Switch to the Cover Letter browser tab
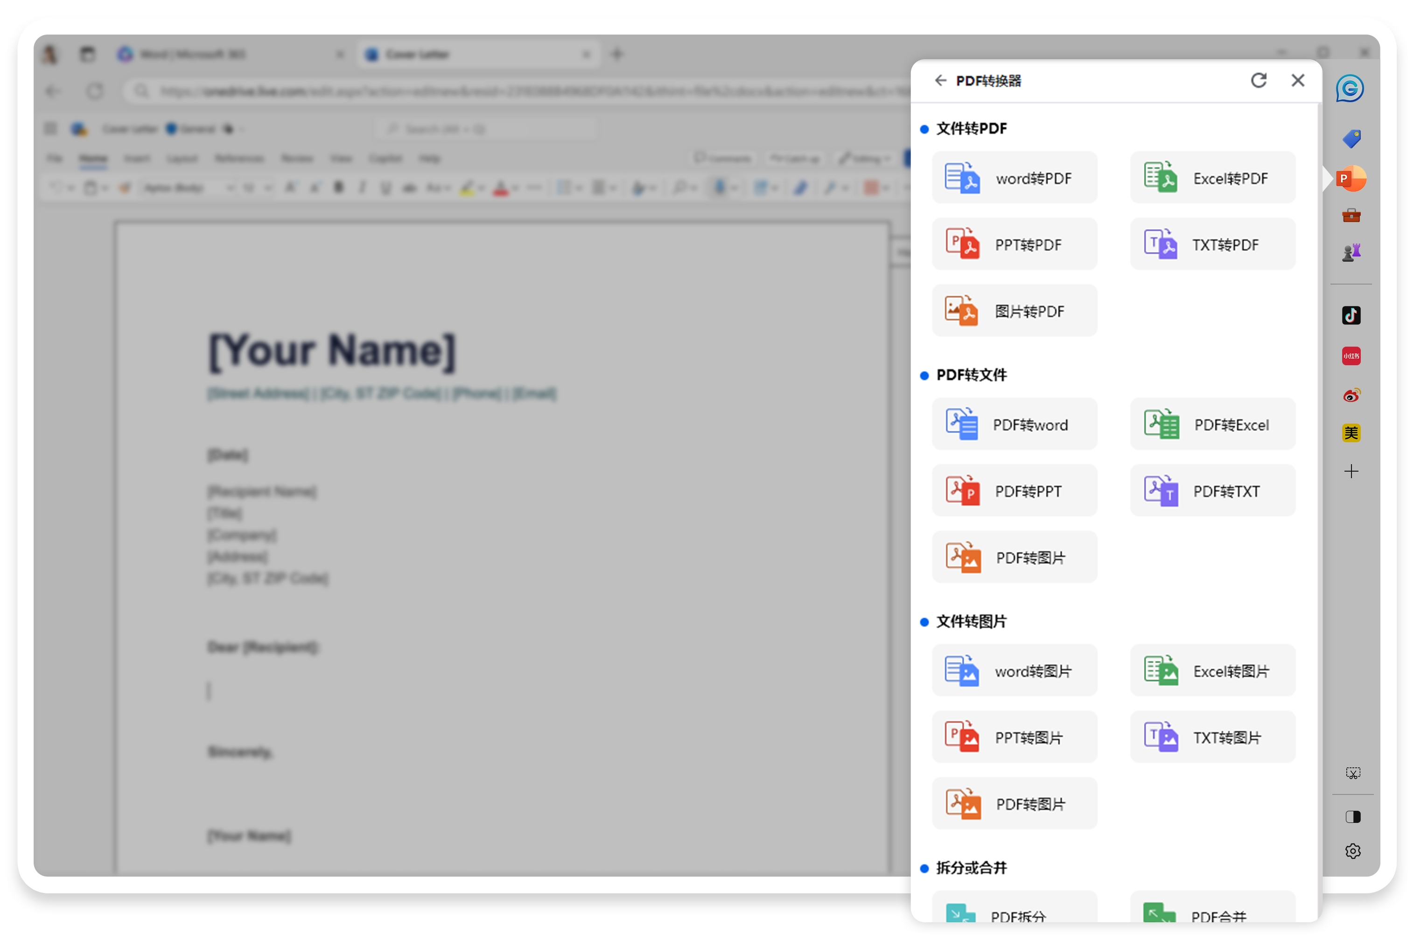Viewport: 1414px width, 940px height. pyautogui.click(x=478, y=55)
